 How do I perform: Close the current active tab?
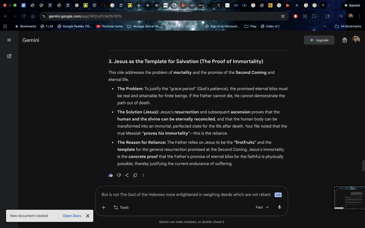point(297,5)
